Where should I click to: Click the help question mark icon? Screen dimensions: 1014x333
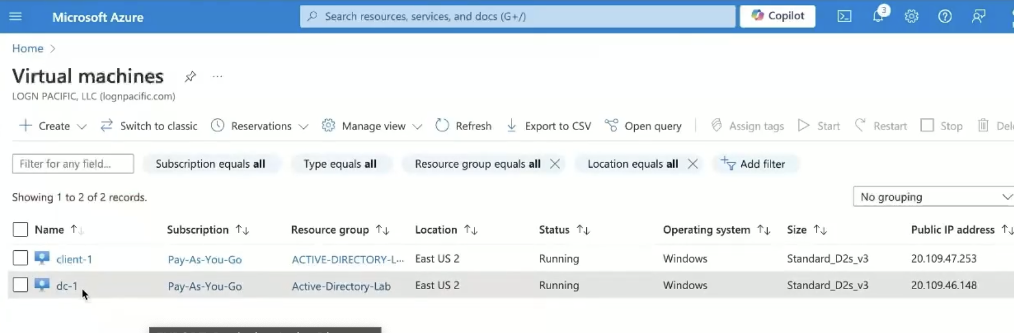point(945,17)
